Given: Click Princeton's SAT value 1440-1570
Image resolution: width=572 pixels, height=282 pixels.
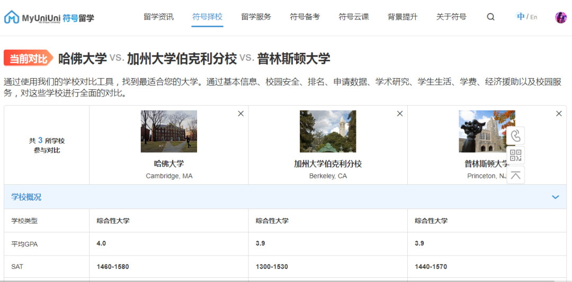Looking at the screenshot, I should 431,267.
